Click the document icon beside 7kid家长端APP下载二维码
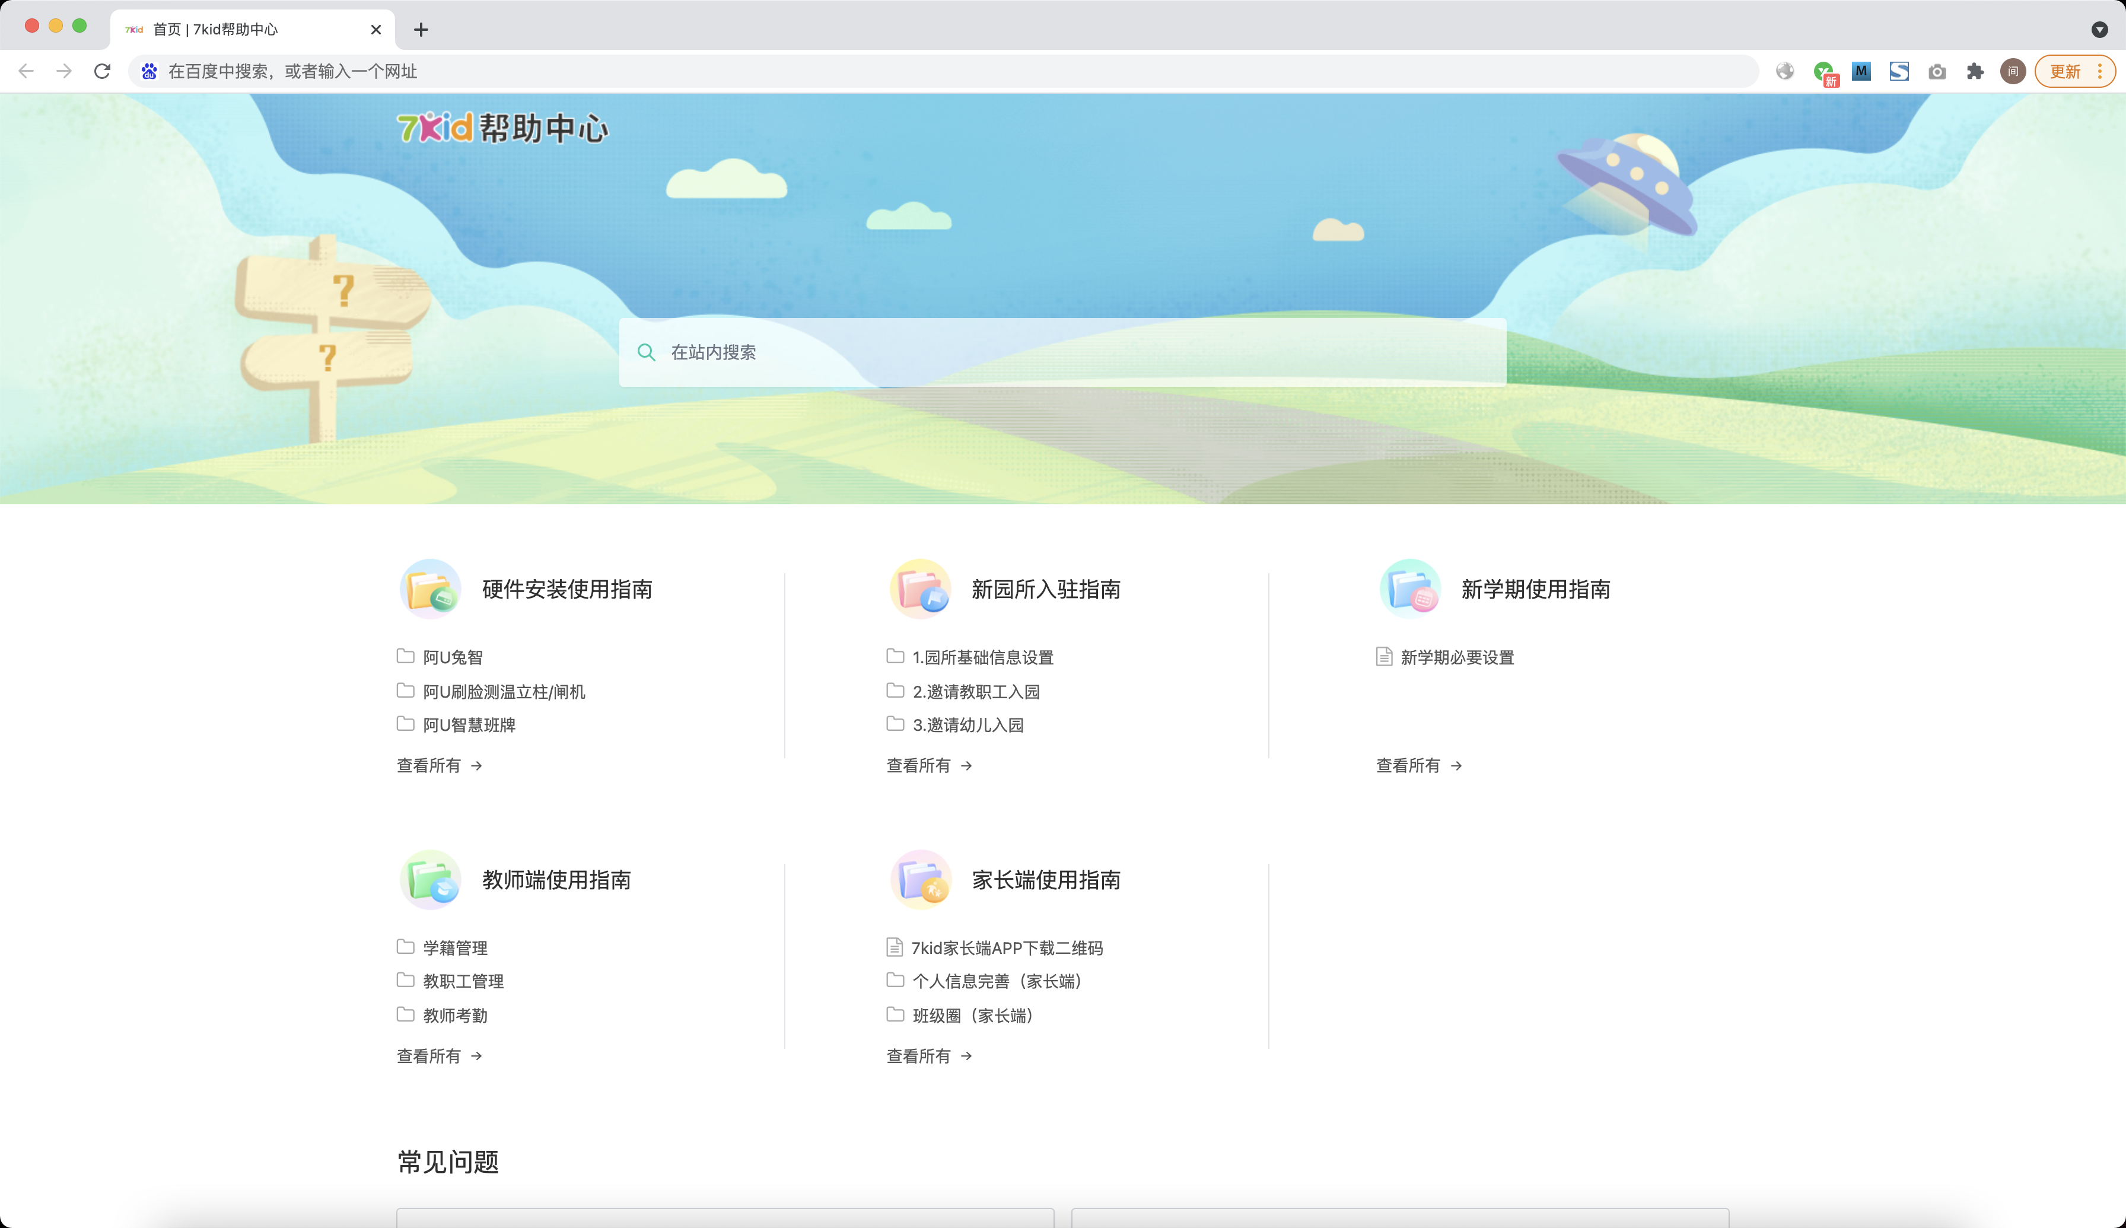Screen dimensions: 2126x1228 [x=895, y=947]
